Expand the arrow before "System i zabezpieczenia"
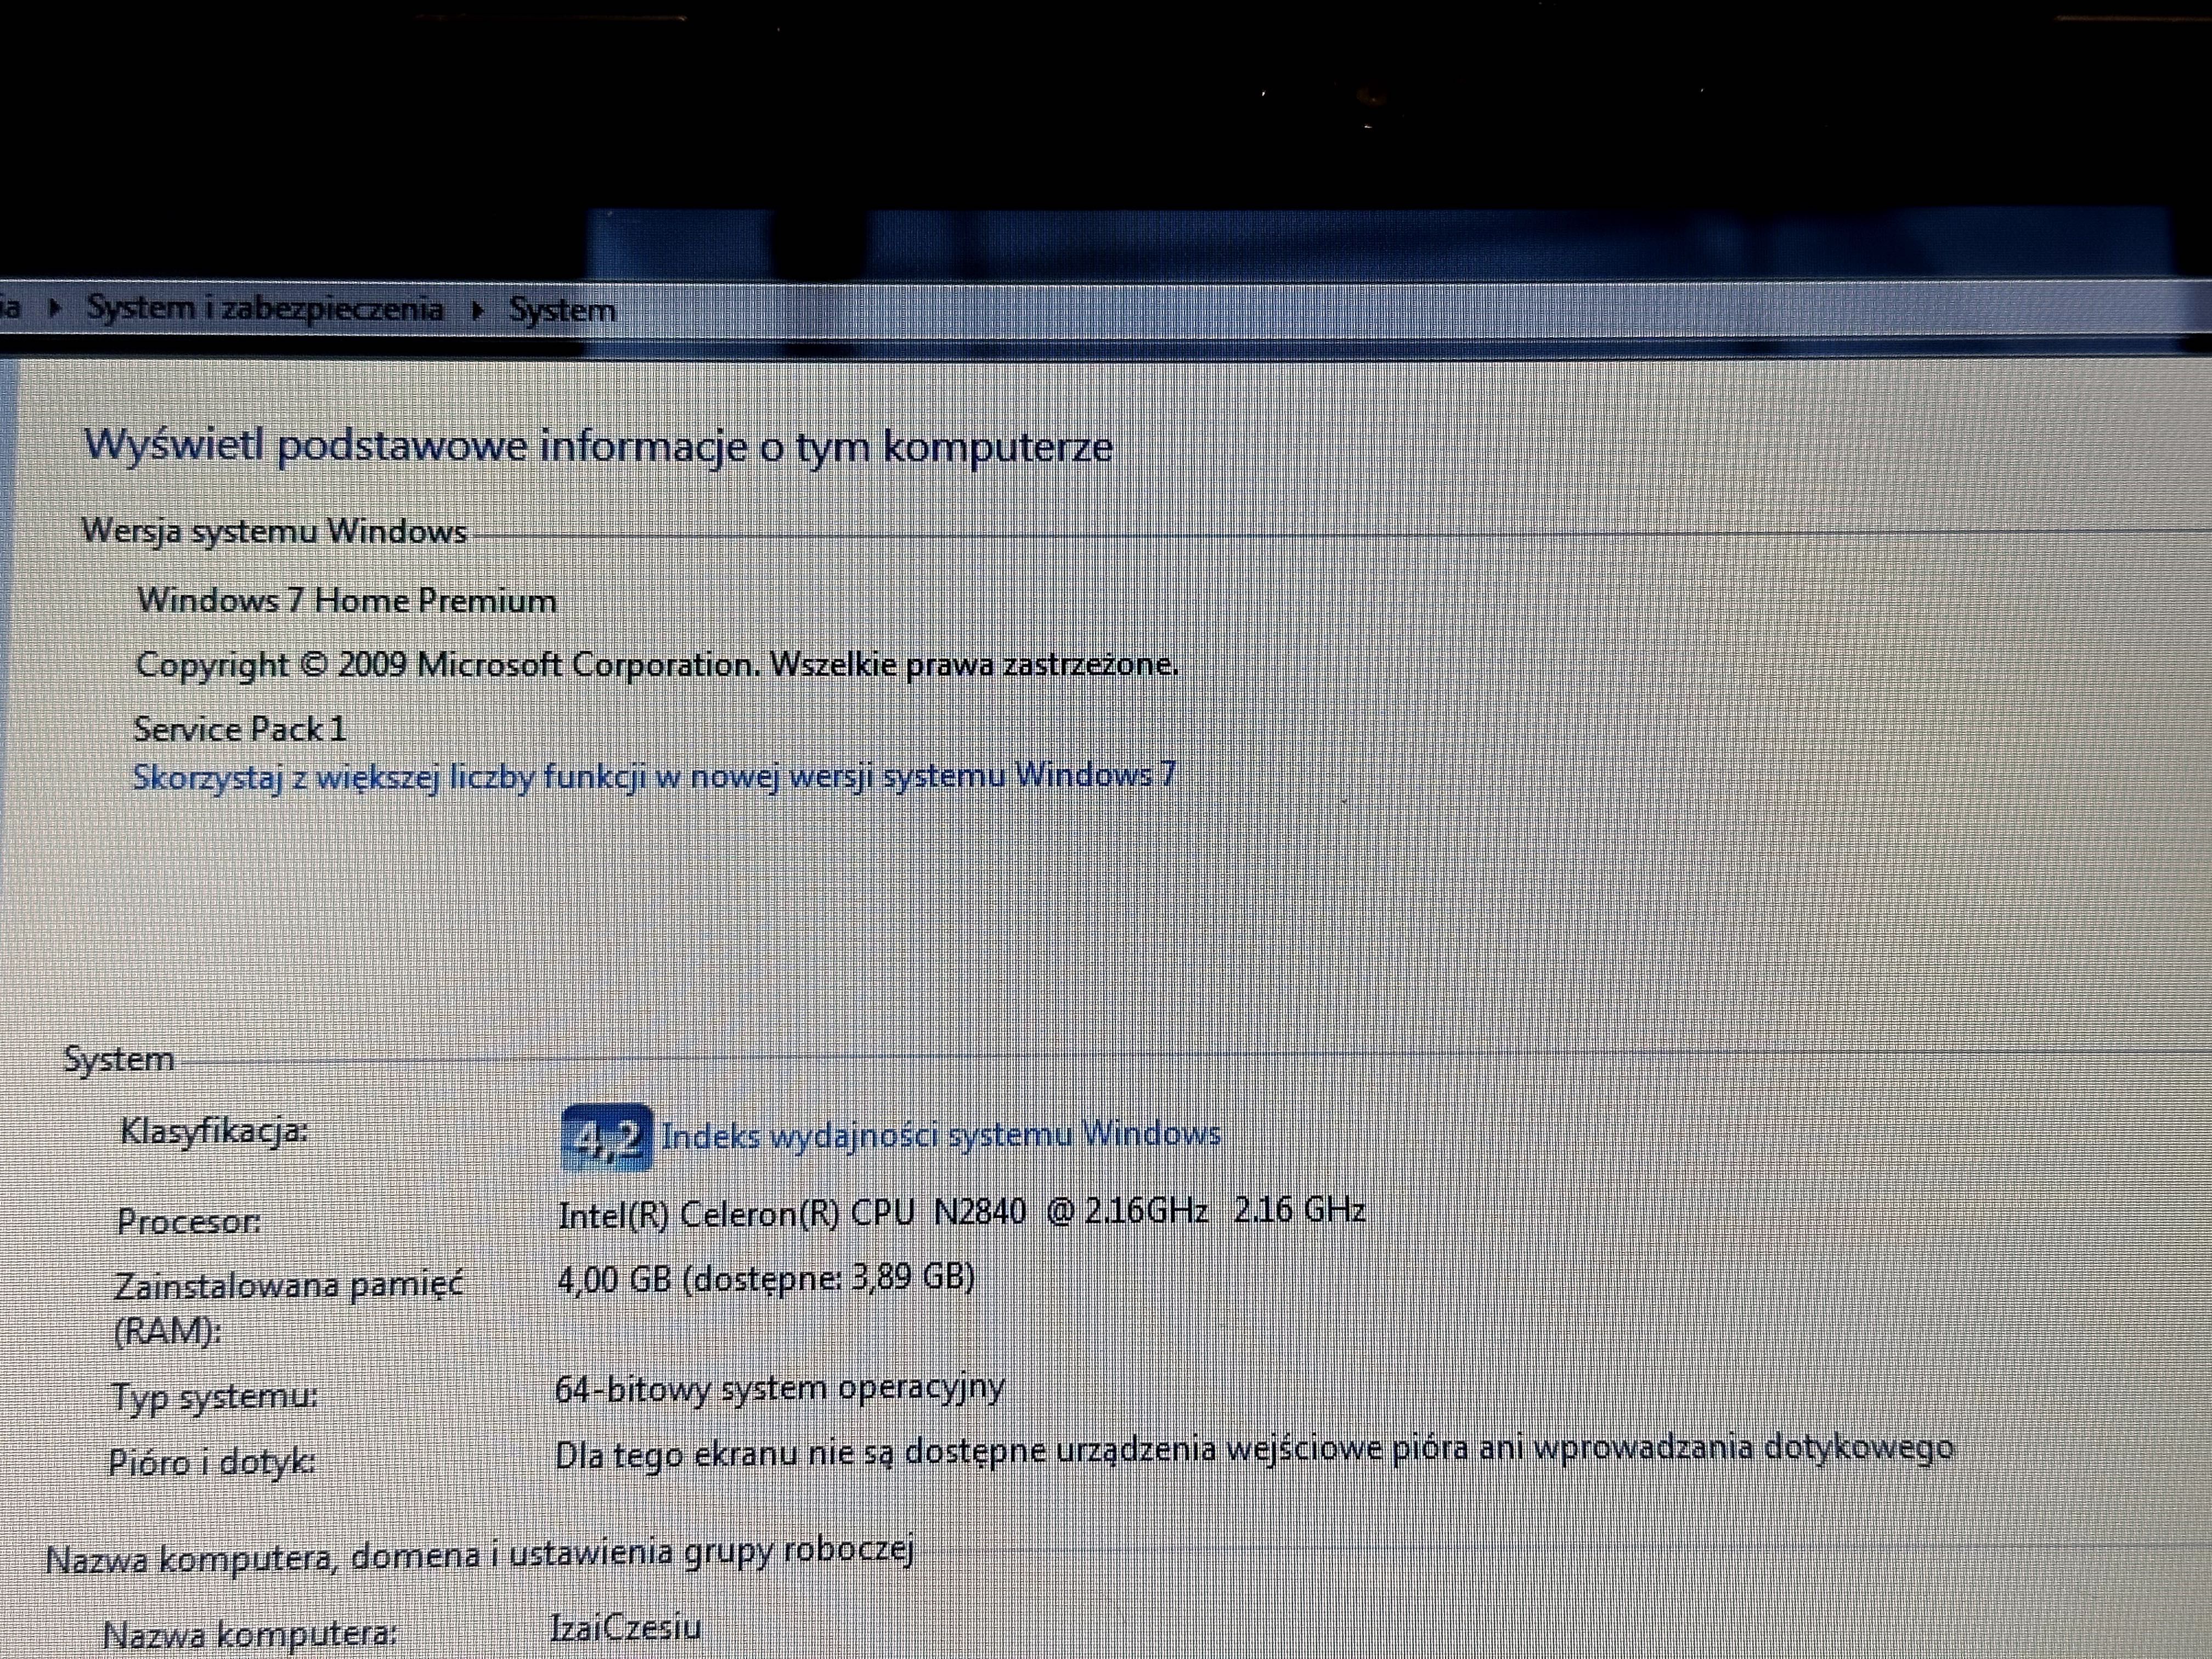This screenshot has width=2212, height=1659. pyautogui.click(x=55, y=308)
